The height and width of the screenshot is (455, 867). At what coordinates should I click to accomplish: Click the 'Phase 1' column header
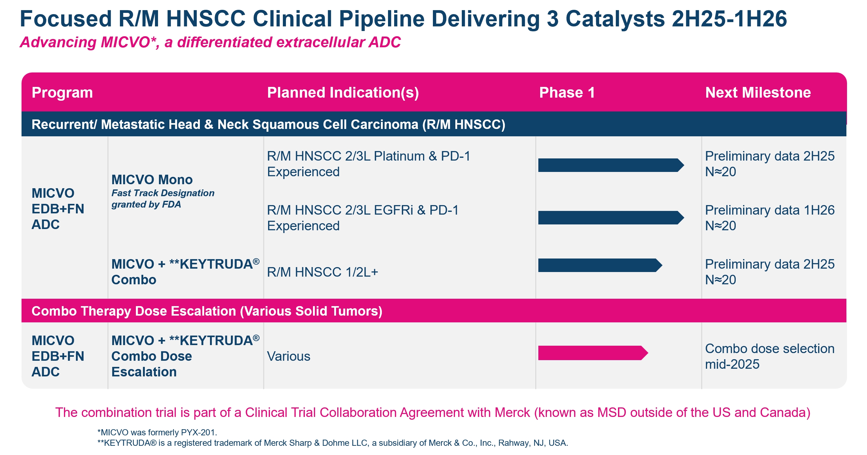coord(567,92)
